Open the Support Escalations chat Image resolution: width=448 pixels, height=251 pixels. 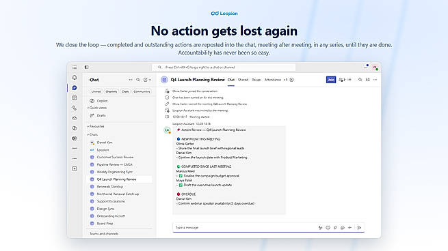[x=120, y=201]
